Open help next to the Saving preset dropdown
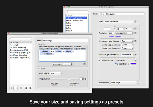The height and width of the screenshot is (107, 153). click(138, 83)
